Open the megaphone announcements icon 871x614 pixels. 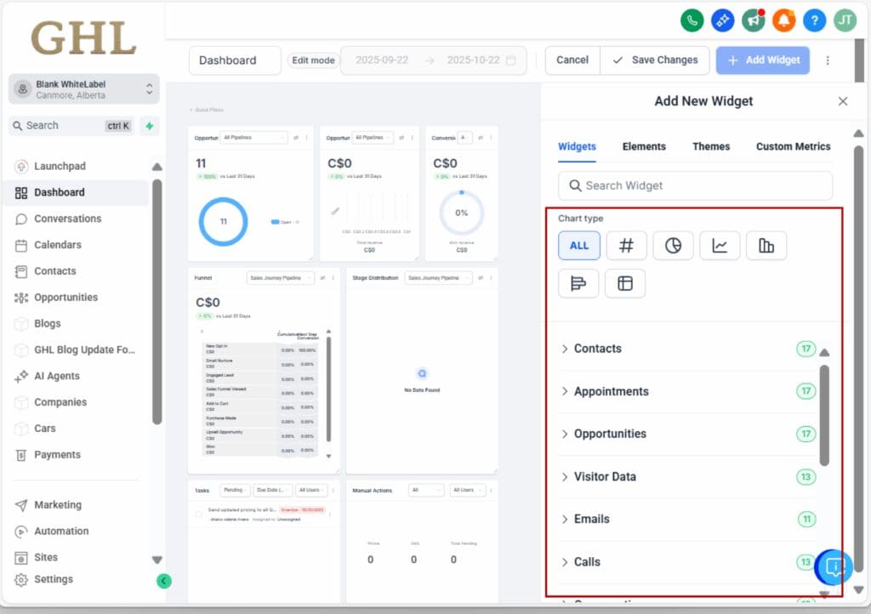753,20
